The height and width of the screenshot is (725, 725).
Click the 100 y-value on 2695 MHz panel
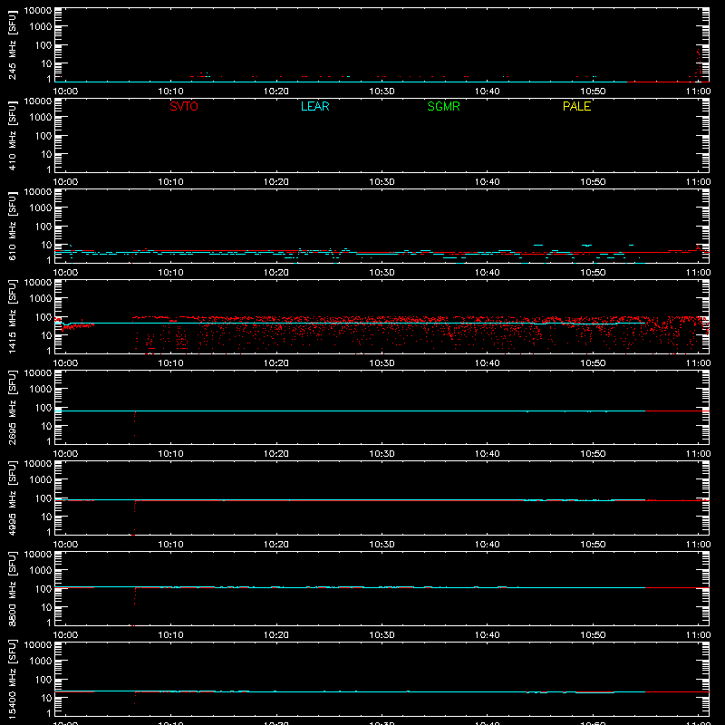point(43,408)
